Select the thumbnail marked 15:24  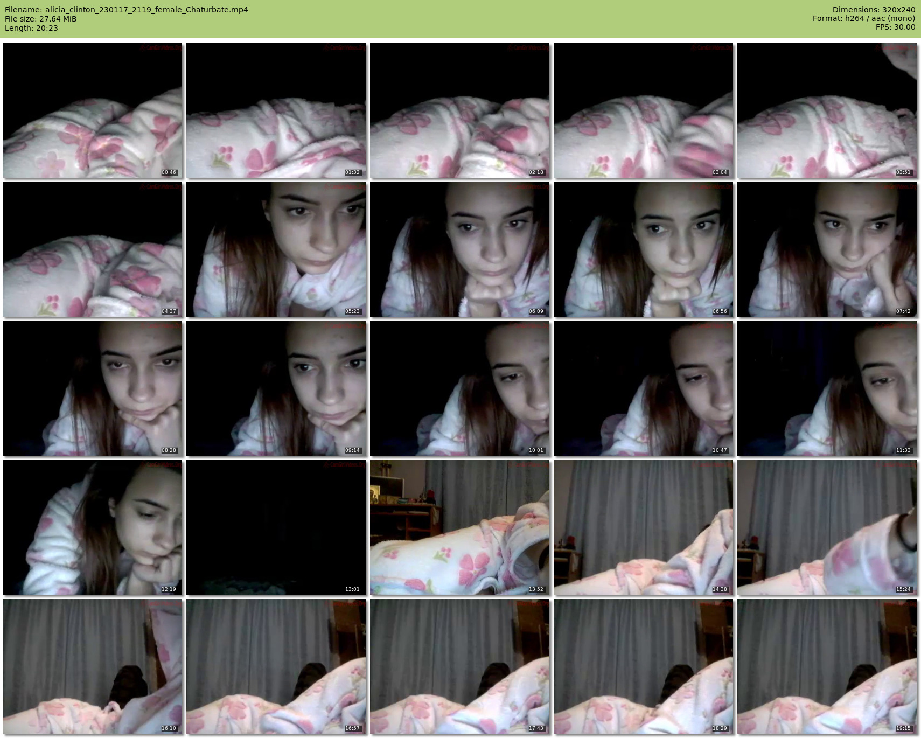click(x=827, y=527)
